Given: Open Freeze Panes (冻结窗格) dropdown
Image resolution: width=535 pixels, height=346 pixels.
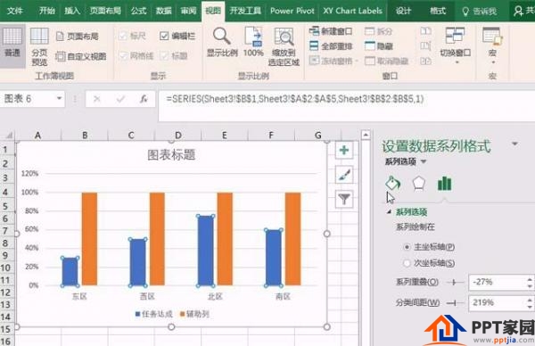Looking at the screenshot, I should pyautogui.click(x=334, y=61).
